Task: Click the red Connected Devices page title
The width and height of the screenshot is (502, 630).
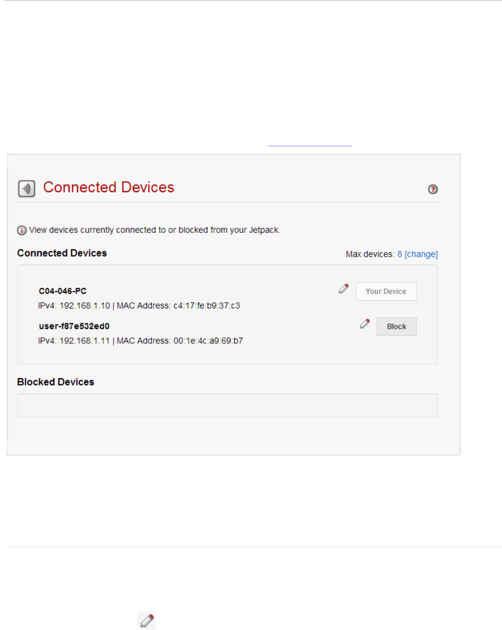Action: tap(109, 187)
